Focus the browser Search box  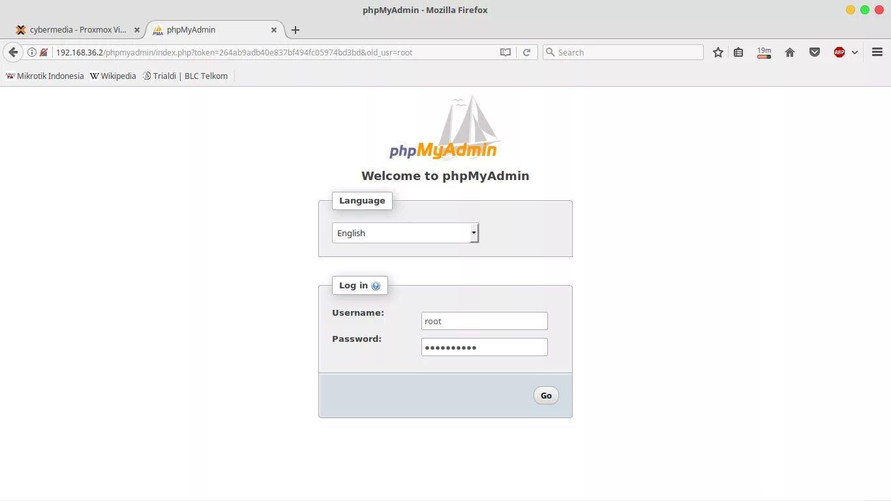pos(623,52)
